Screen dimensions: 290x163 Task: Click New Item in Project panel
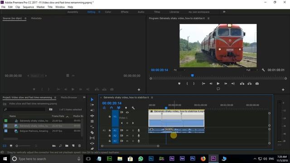point(73,146)
